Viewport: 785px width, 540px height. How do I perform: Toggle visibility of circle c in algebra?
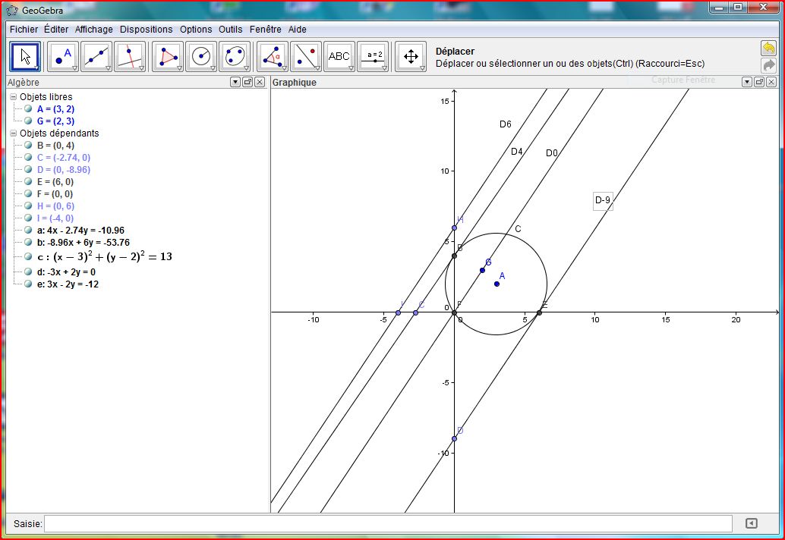point(28,257)
